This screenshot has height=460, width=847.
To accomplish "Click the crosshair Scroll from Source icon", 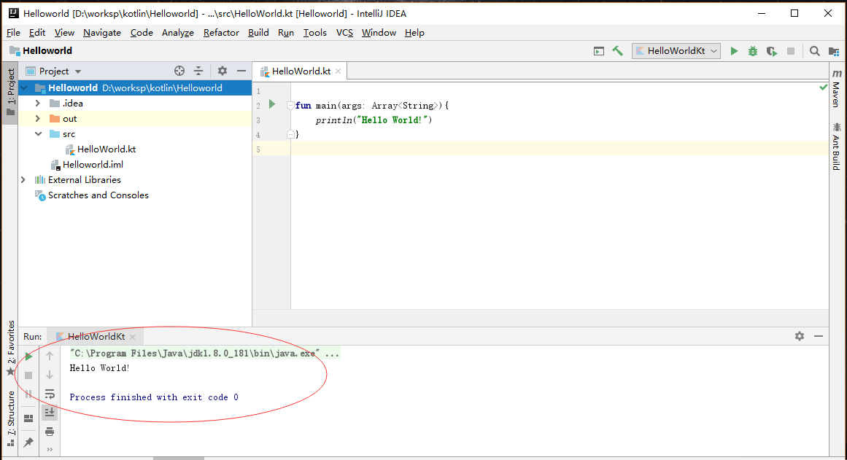I will [179, 71].
